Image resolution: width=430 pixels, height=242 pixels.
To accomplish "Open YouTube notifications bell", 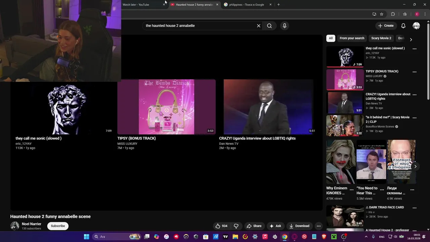I will (403, 26).
